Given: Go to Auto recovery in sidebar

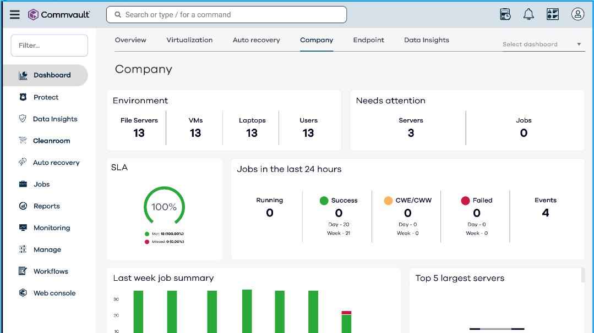Looking at the screenshot, I should tap(56, 163).
